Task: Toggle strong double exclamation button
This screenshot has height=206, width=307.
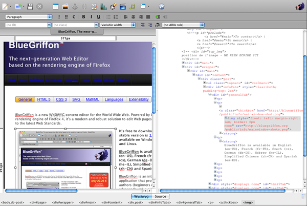Action: point(67,17)
